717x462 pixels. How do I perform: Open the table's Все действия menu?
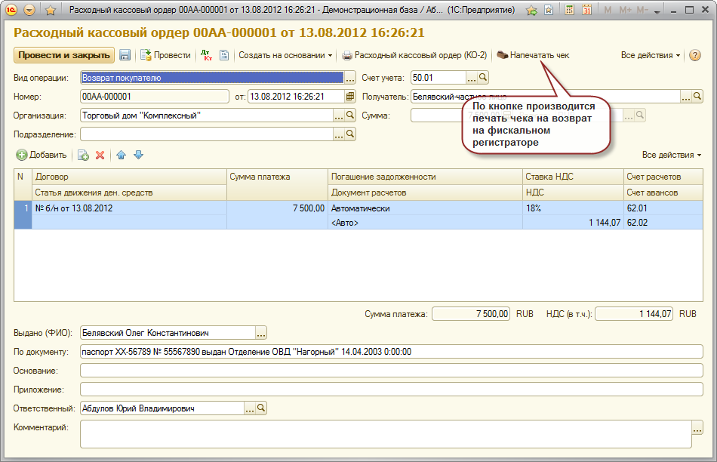pos(671,155)
